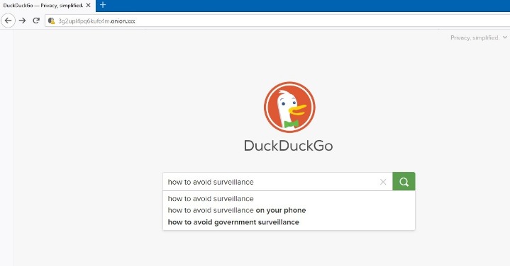This screenshot has height=266, width=510.
Task: Clear the search field with the X icon
Action: click(x=383, y=182)
